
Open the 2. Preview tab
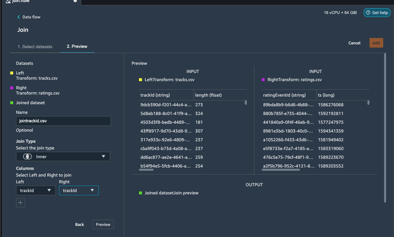pos(77,46)
